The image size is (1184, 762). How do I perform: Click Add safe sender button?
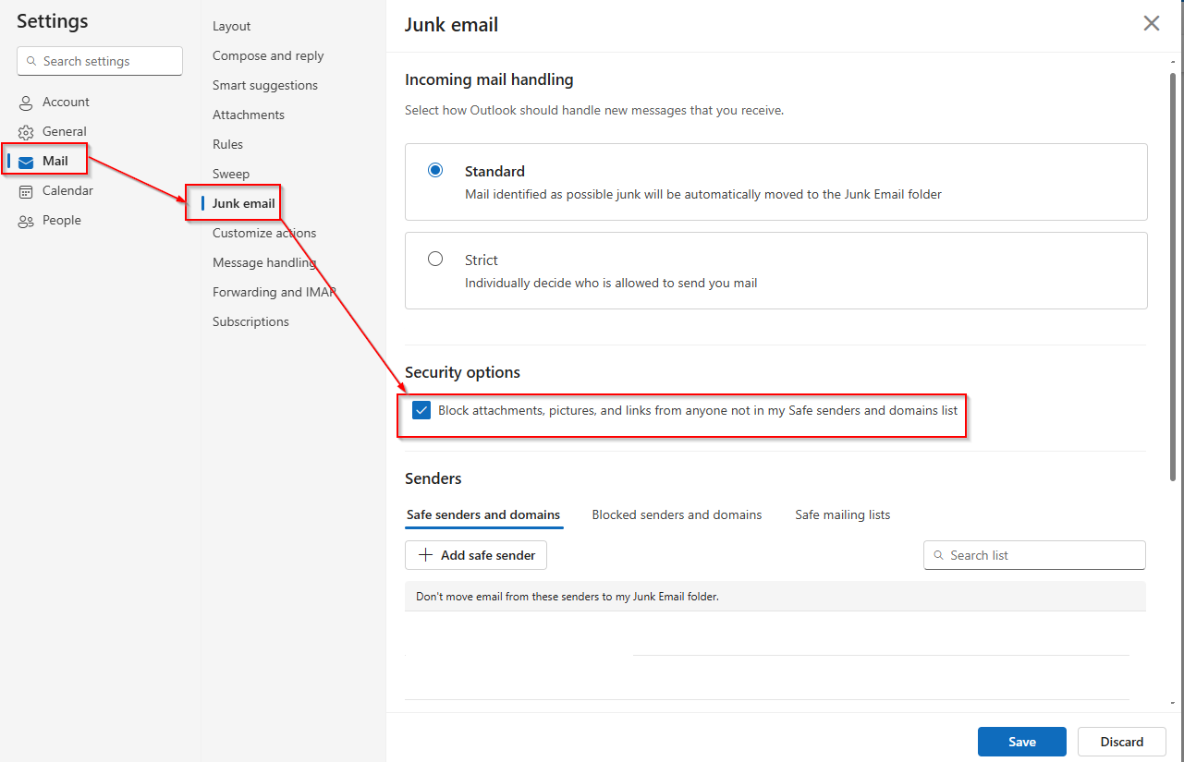476,555
